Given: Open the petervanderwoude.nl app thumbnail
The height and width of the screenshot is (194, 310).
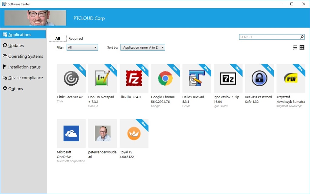Looking at the screenshot, I should [x=103, y=133].
